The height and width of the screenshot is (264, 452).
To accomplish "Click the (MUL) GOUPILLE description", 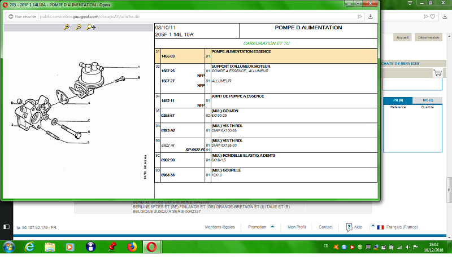I will click(x=227, y=170).
